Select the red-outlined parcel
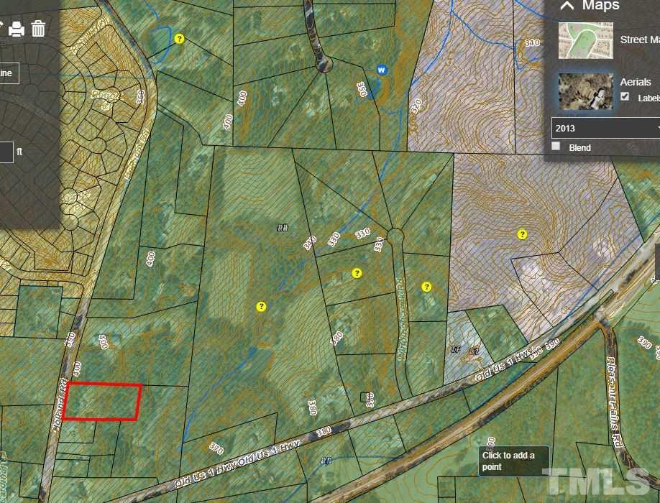660x503 pixels. (102, 402)
